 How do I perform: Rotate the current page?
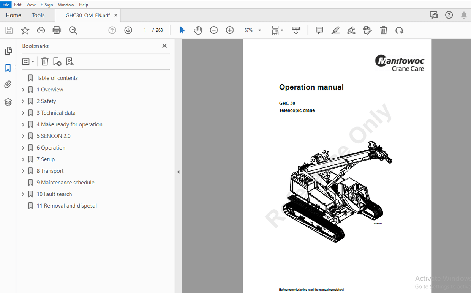[x=399, y=30]
